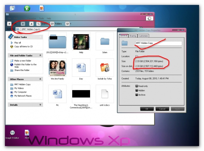204x151 pixels.
Task: Open My Videos in Other Places
Action: click(x=19, y=88)
